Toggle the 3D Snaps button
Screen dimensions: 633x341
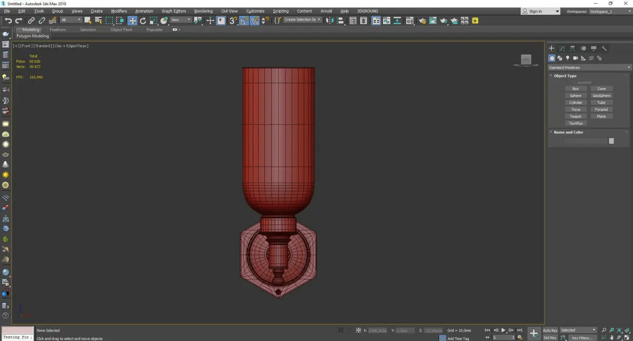[233, 21]
